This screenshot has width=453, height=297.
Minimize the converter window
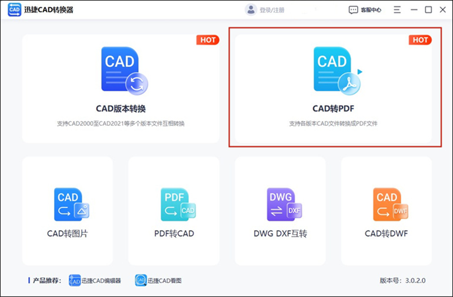[x=414, y=10]
